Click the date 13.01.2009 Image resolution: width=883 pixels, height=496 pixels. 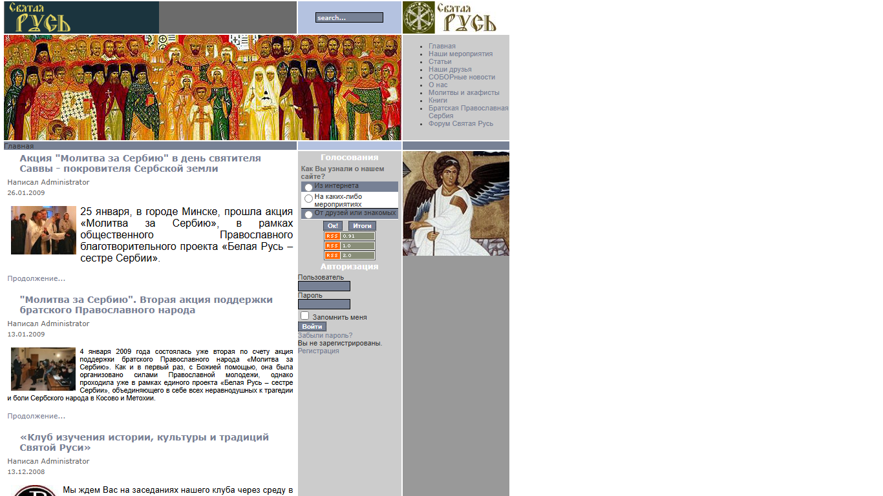(x=26, y=334)
